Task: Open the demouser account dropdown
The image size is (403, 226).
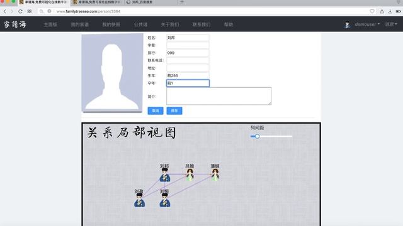Action: click(367, 24)
